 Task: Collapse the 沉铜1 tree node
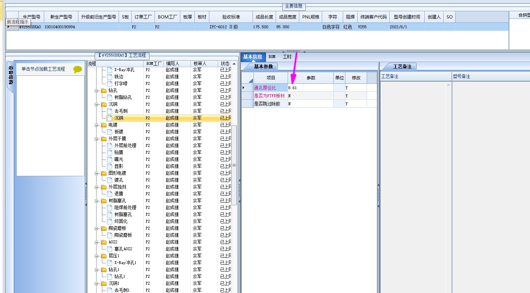pyautogui.click(x=97, y=283)
